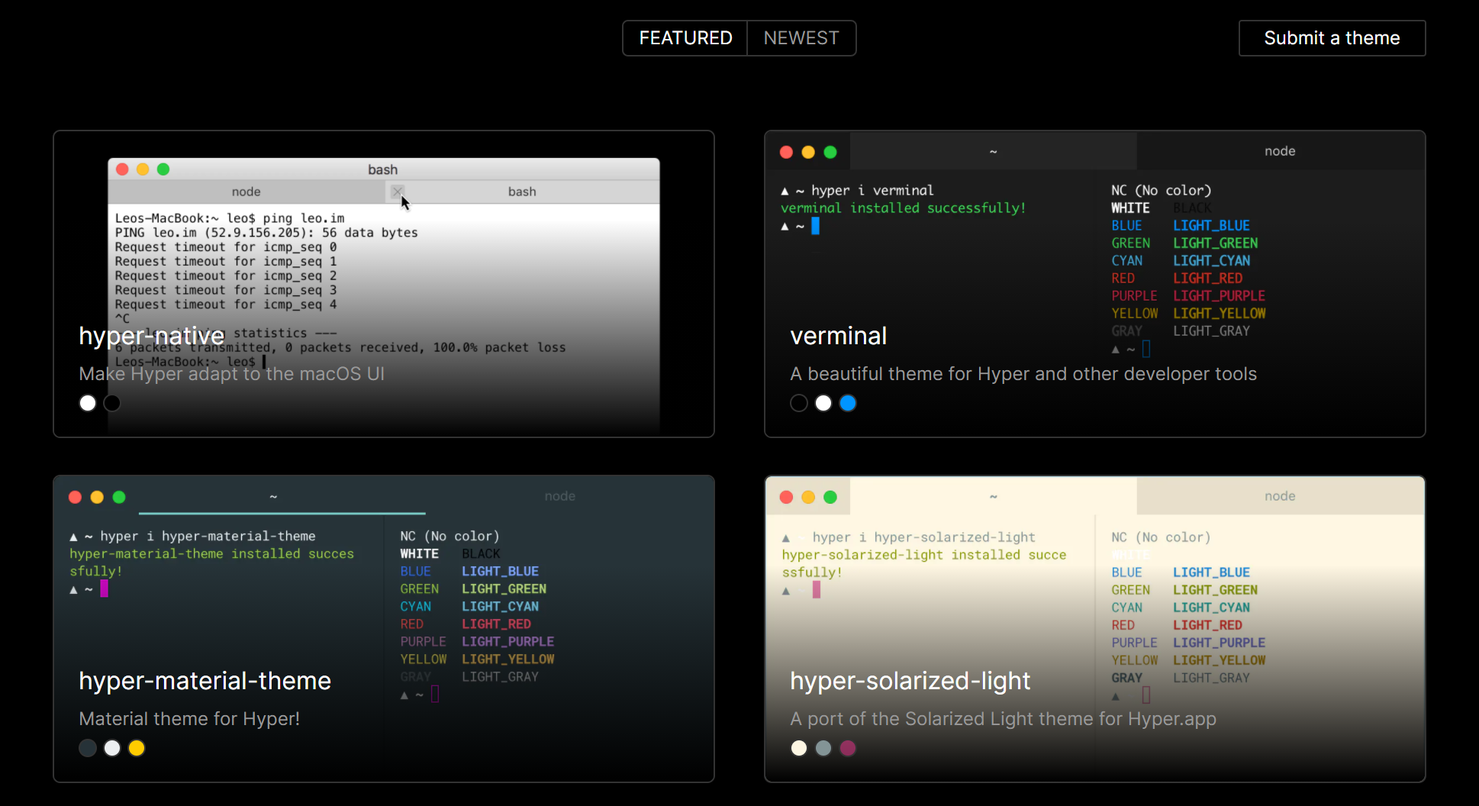
Task: Open the hyper-native theme title link
Action: tap(152, 336)
